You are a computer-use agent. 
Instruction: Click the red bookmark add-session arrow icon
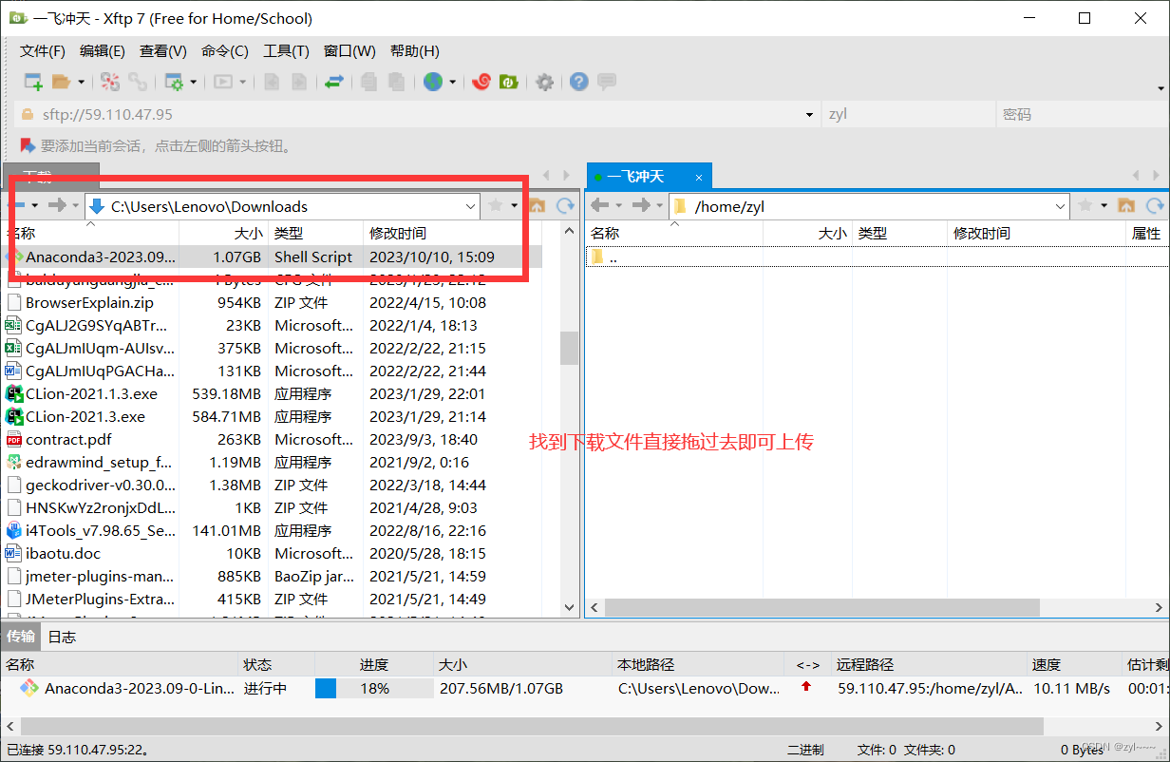click(27, 145)
